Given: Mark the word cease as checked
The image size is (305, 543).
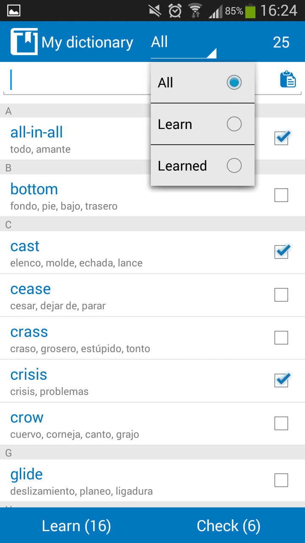Looking at the screenshot, I should pos(281,295).
